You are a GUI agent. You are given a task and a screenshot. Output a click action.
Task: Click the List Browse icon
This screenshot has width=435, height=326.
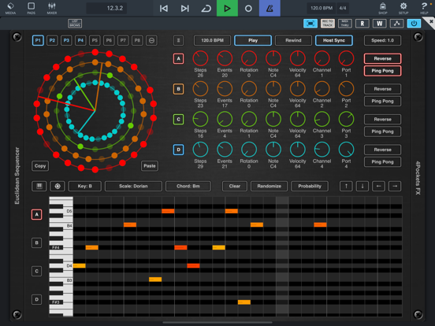click(x=75, y=24)
